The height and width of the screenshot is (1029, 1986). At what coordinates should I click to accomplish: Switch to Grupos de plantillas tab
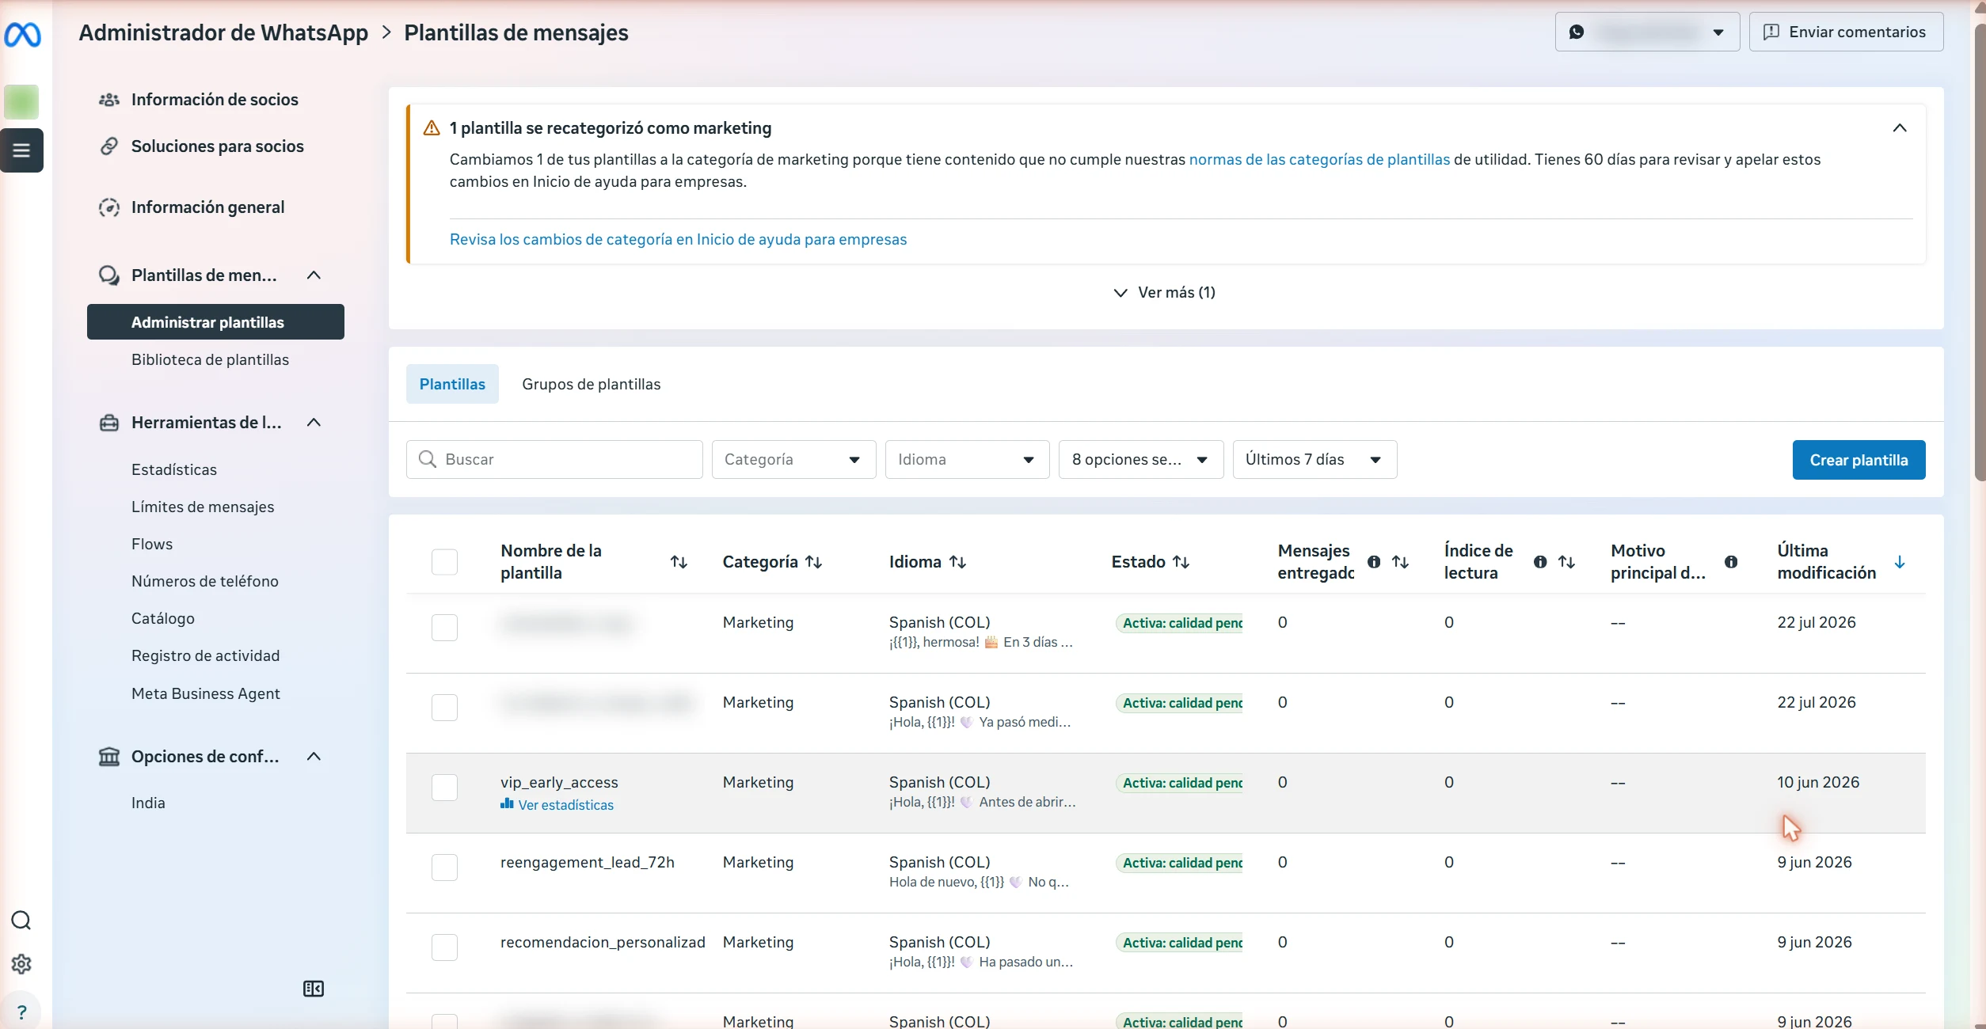tap(591, 384)
